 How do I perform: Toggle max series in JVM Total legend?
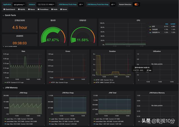97,124
